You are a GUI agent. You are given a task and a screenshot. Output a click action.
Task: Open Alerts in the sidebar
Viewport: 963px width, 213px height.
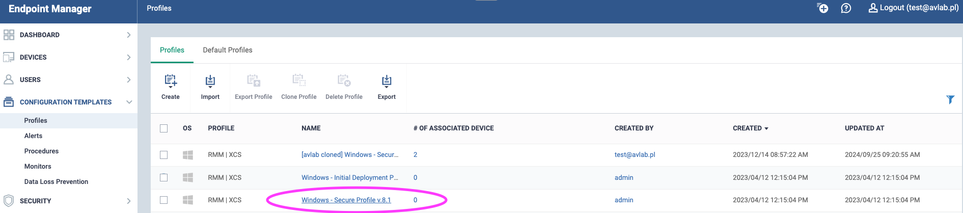coord(33,136)
